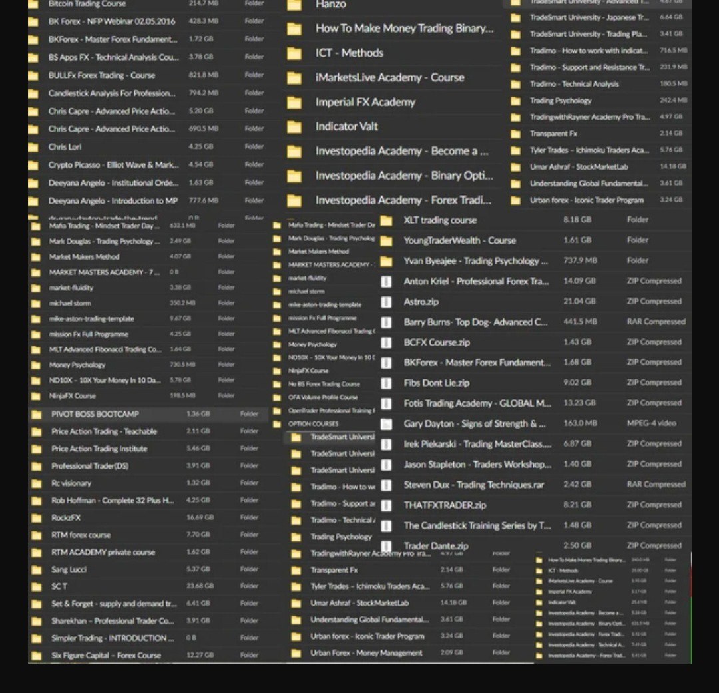Click the Chris Lori folder icon
The height and width of the screenshot is (693, 719).
[x=33, y=147]
